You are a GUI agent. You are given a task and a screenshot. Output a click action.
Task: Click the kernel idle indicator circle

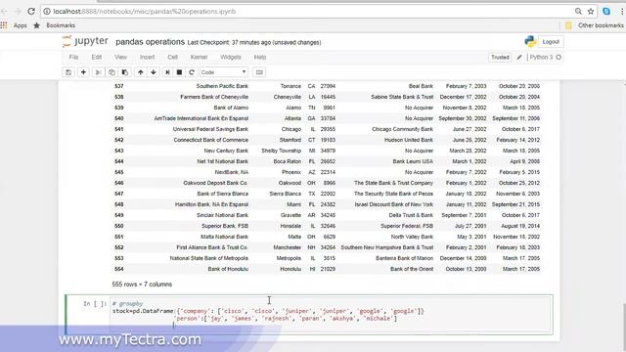tap(559, 57)
